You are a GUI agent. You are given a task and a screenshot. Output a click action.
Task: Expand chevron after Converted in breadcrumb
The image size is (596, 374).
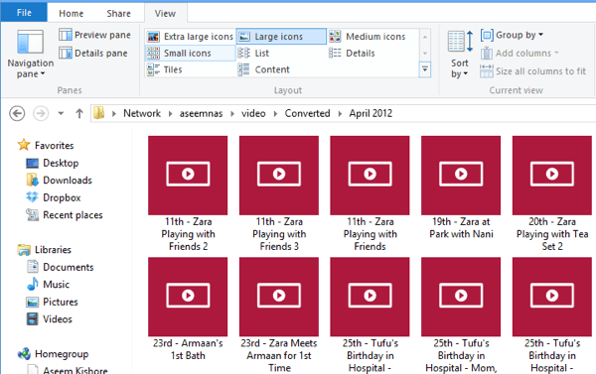tap(340, 113)
